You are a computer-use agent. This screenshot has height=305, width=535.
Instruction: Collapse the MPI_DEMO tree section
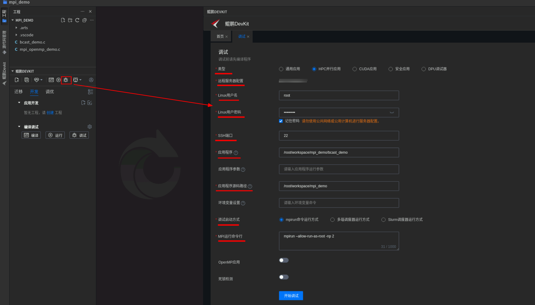(13, 20)
